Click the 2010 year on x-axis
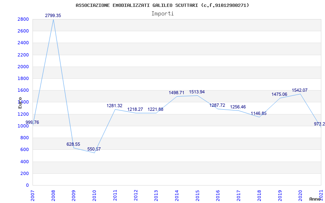The width and height of the screenshot is (325, 203). pos(94,194)
